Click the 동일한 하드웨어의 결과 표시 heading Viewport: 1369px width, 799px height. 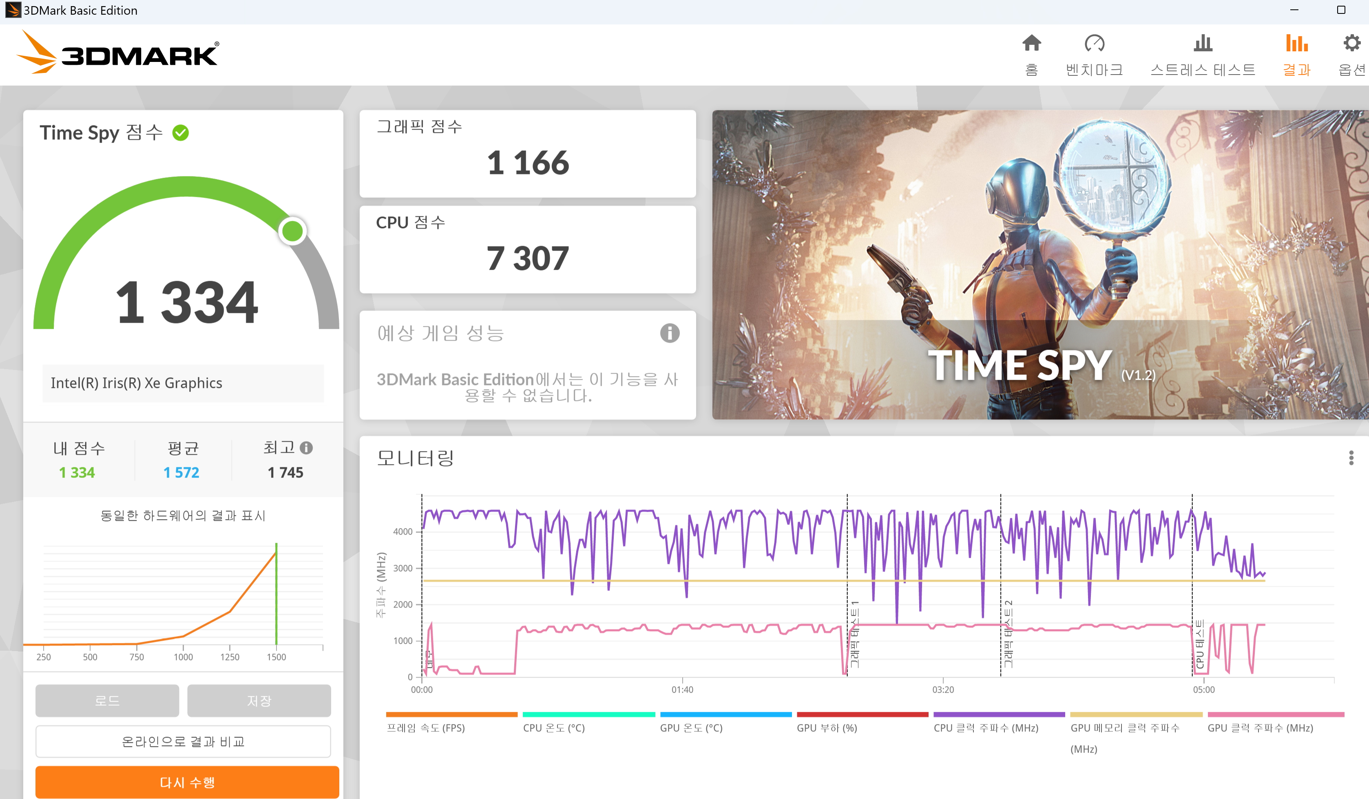183,516
